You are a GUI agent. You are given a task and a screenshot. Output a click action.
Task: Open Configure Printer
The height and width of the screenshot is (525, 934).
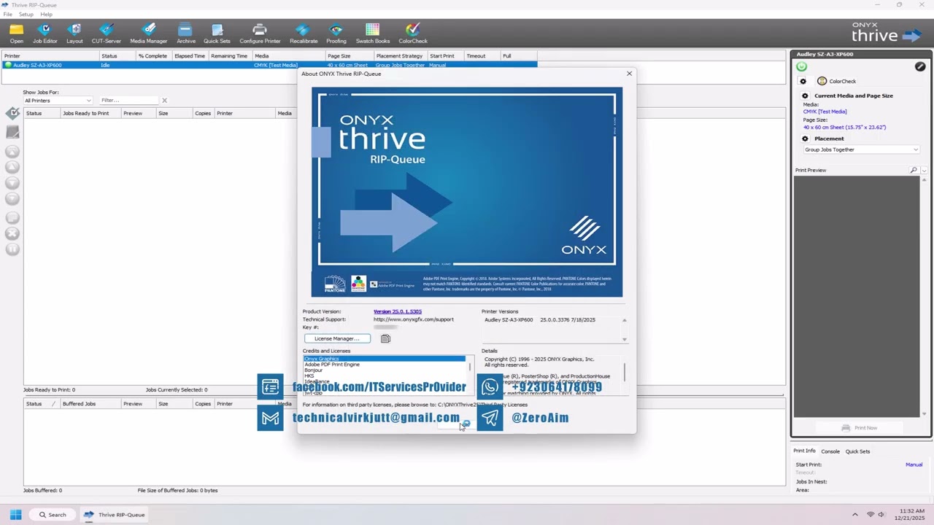pos(260,34)
